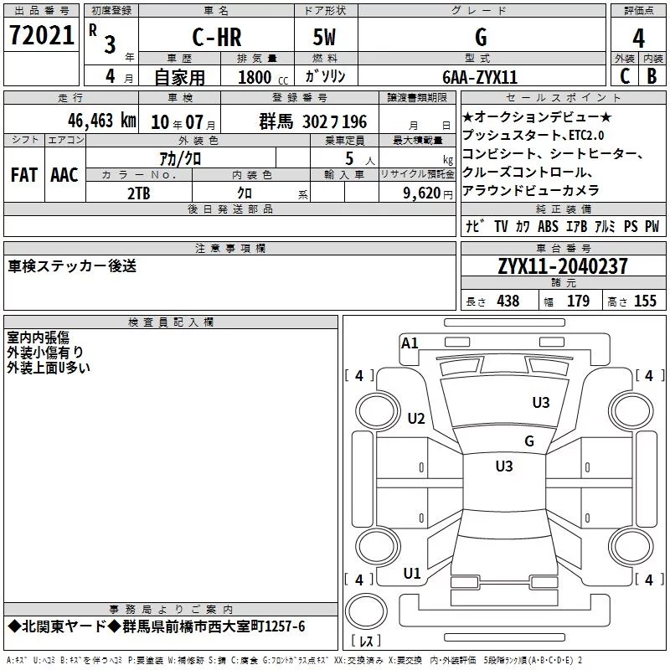The image size is (670, 670).
Task: Click the color number 2TB
Action: click(139, 193)
